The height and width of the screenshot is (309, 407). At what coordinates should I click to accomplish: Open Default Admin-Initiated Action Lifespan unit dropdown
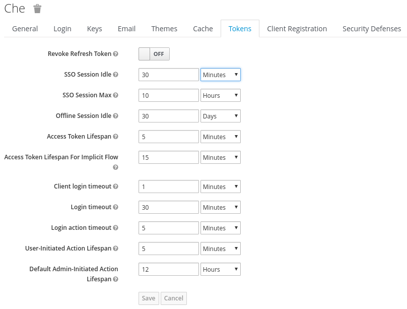(220, 269)
